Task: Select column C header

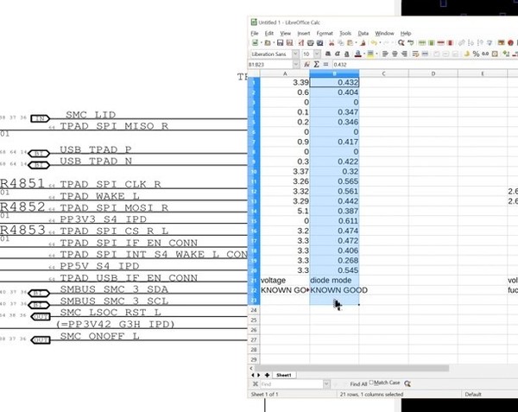Action: pos(382,74)
